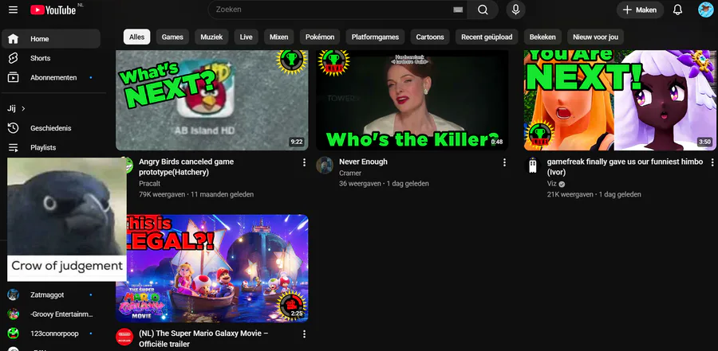Open more options for Never Enough video

tap(504, 162)
